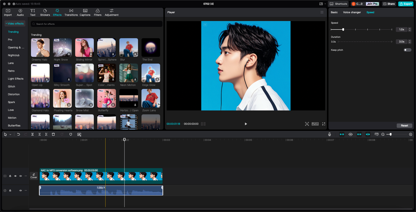Start voiceover recording with microphone icon

pyautogui.click(x=330, y=134)
